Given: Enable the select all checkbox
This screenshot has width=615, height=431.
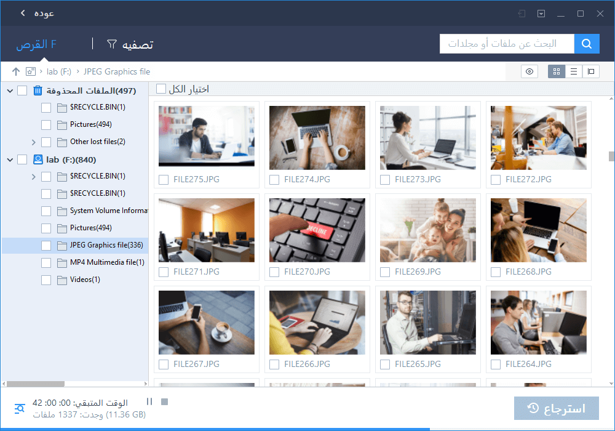Looking at the screenshot, I should pyautogui.click(x=161, y=89).
